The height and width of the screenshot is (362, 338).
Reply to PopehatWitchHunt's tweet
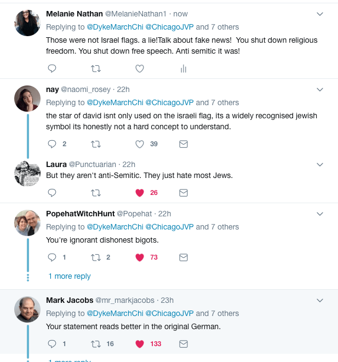52,257
